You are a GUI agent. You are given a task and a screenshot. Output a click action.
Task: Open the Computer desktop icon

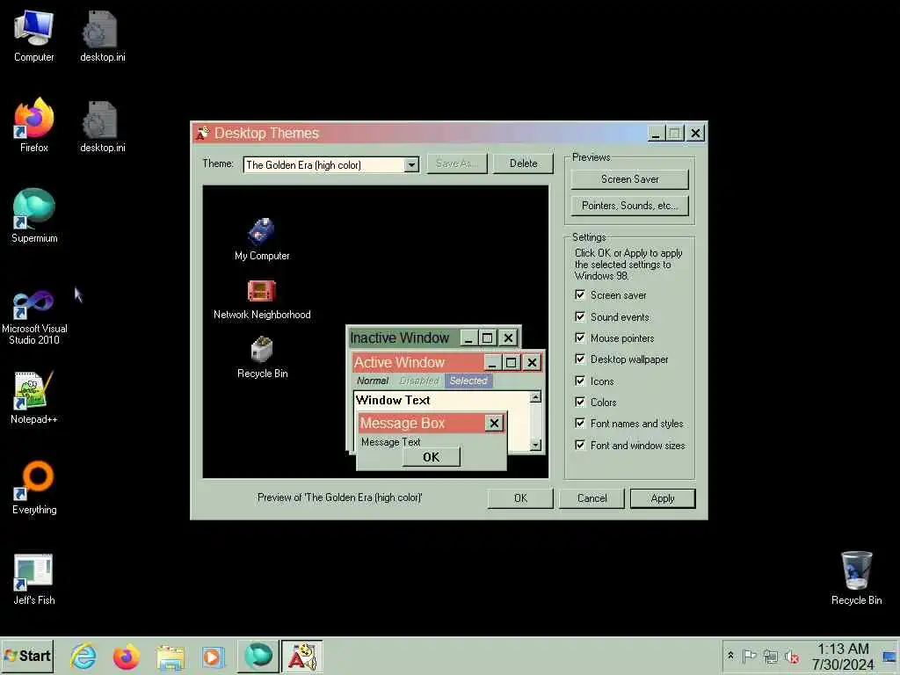coord(34,35)
